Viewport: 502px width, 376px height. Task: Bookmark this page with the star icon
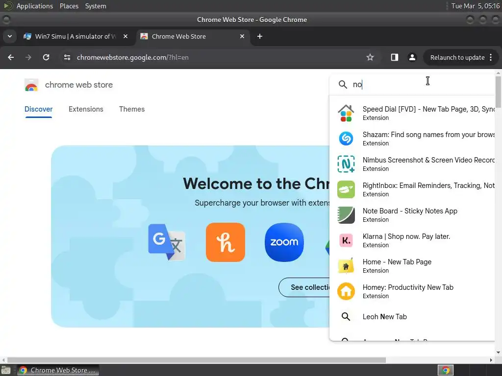tap(370, 57)
